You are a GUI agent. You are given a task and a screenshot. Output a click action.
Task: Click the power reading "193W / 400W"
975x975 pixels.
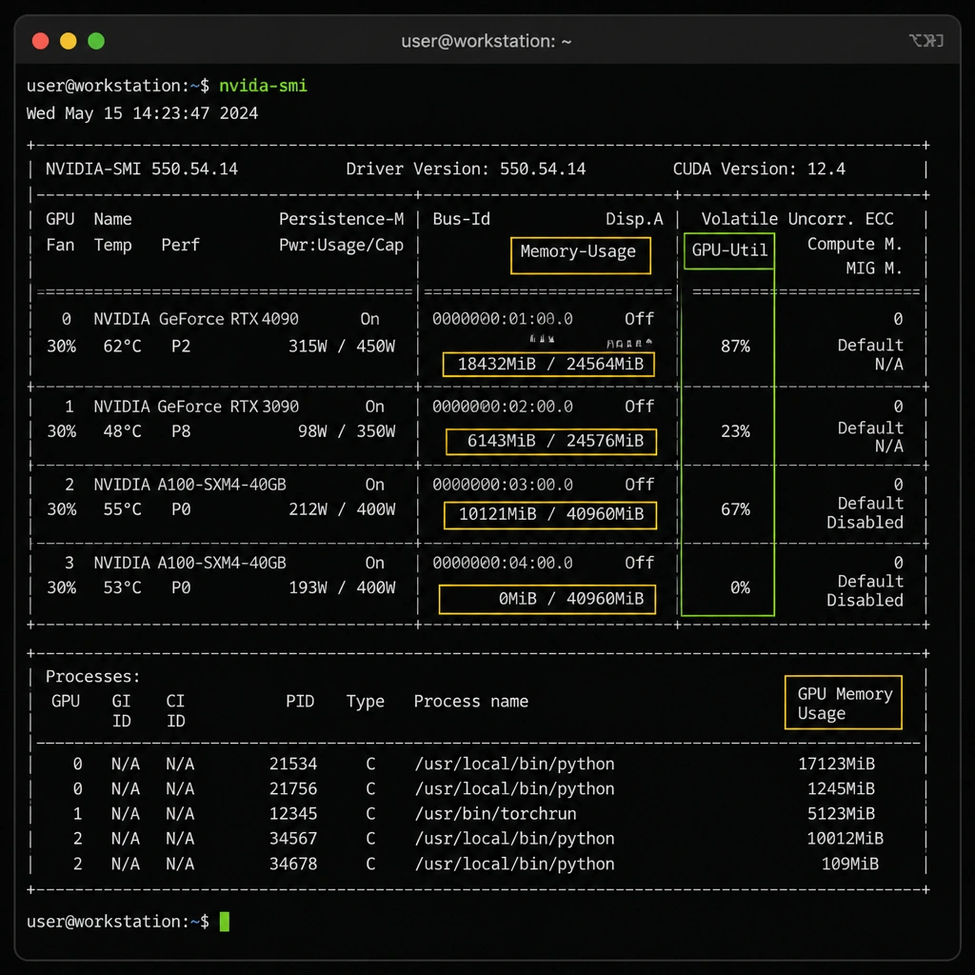tap(342, 587)
